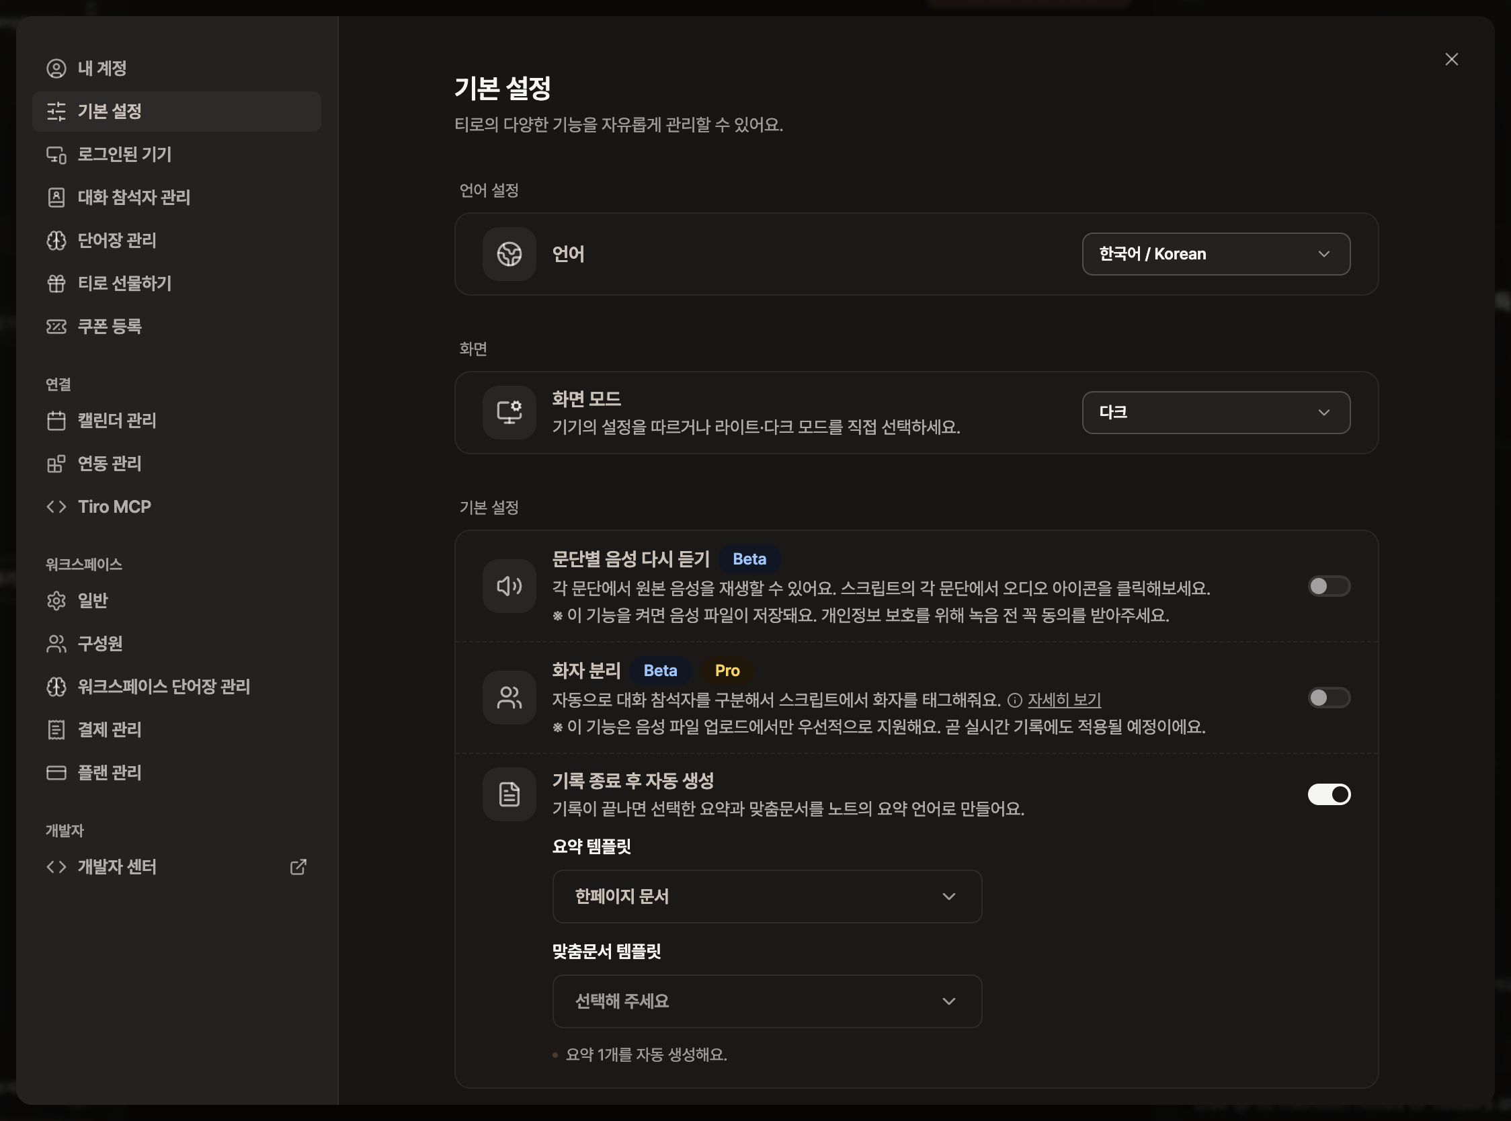
Task: Click the Tiro MCP code icon
Action: pyautogui.click(x=56, y=507)
